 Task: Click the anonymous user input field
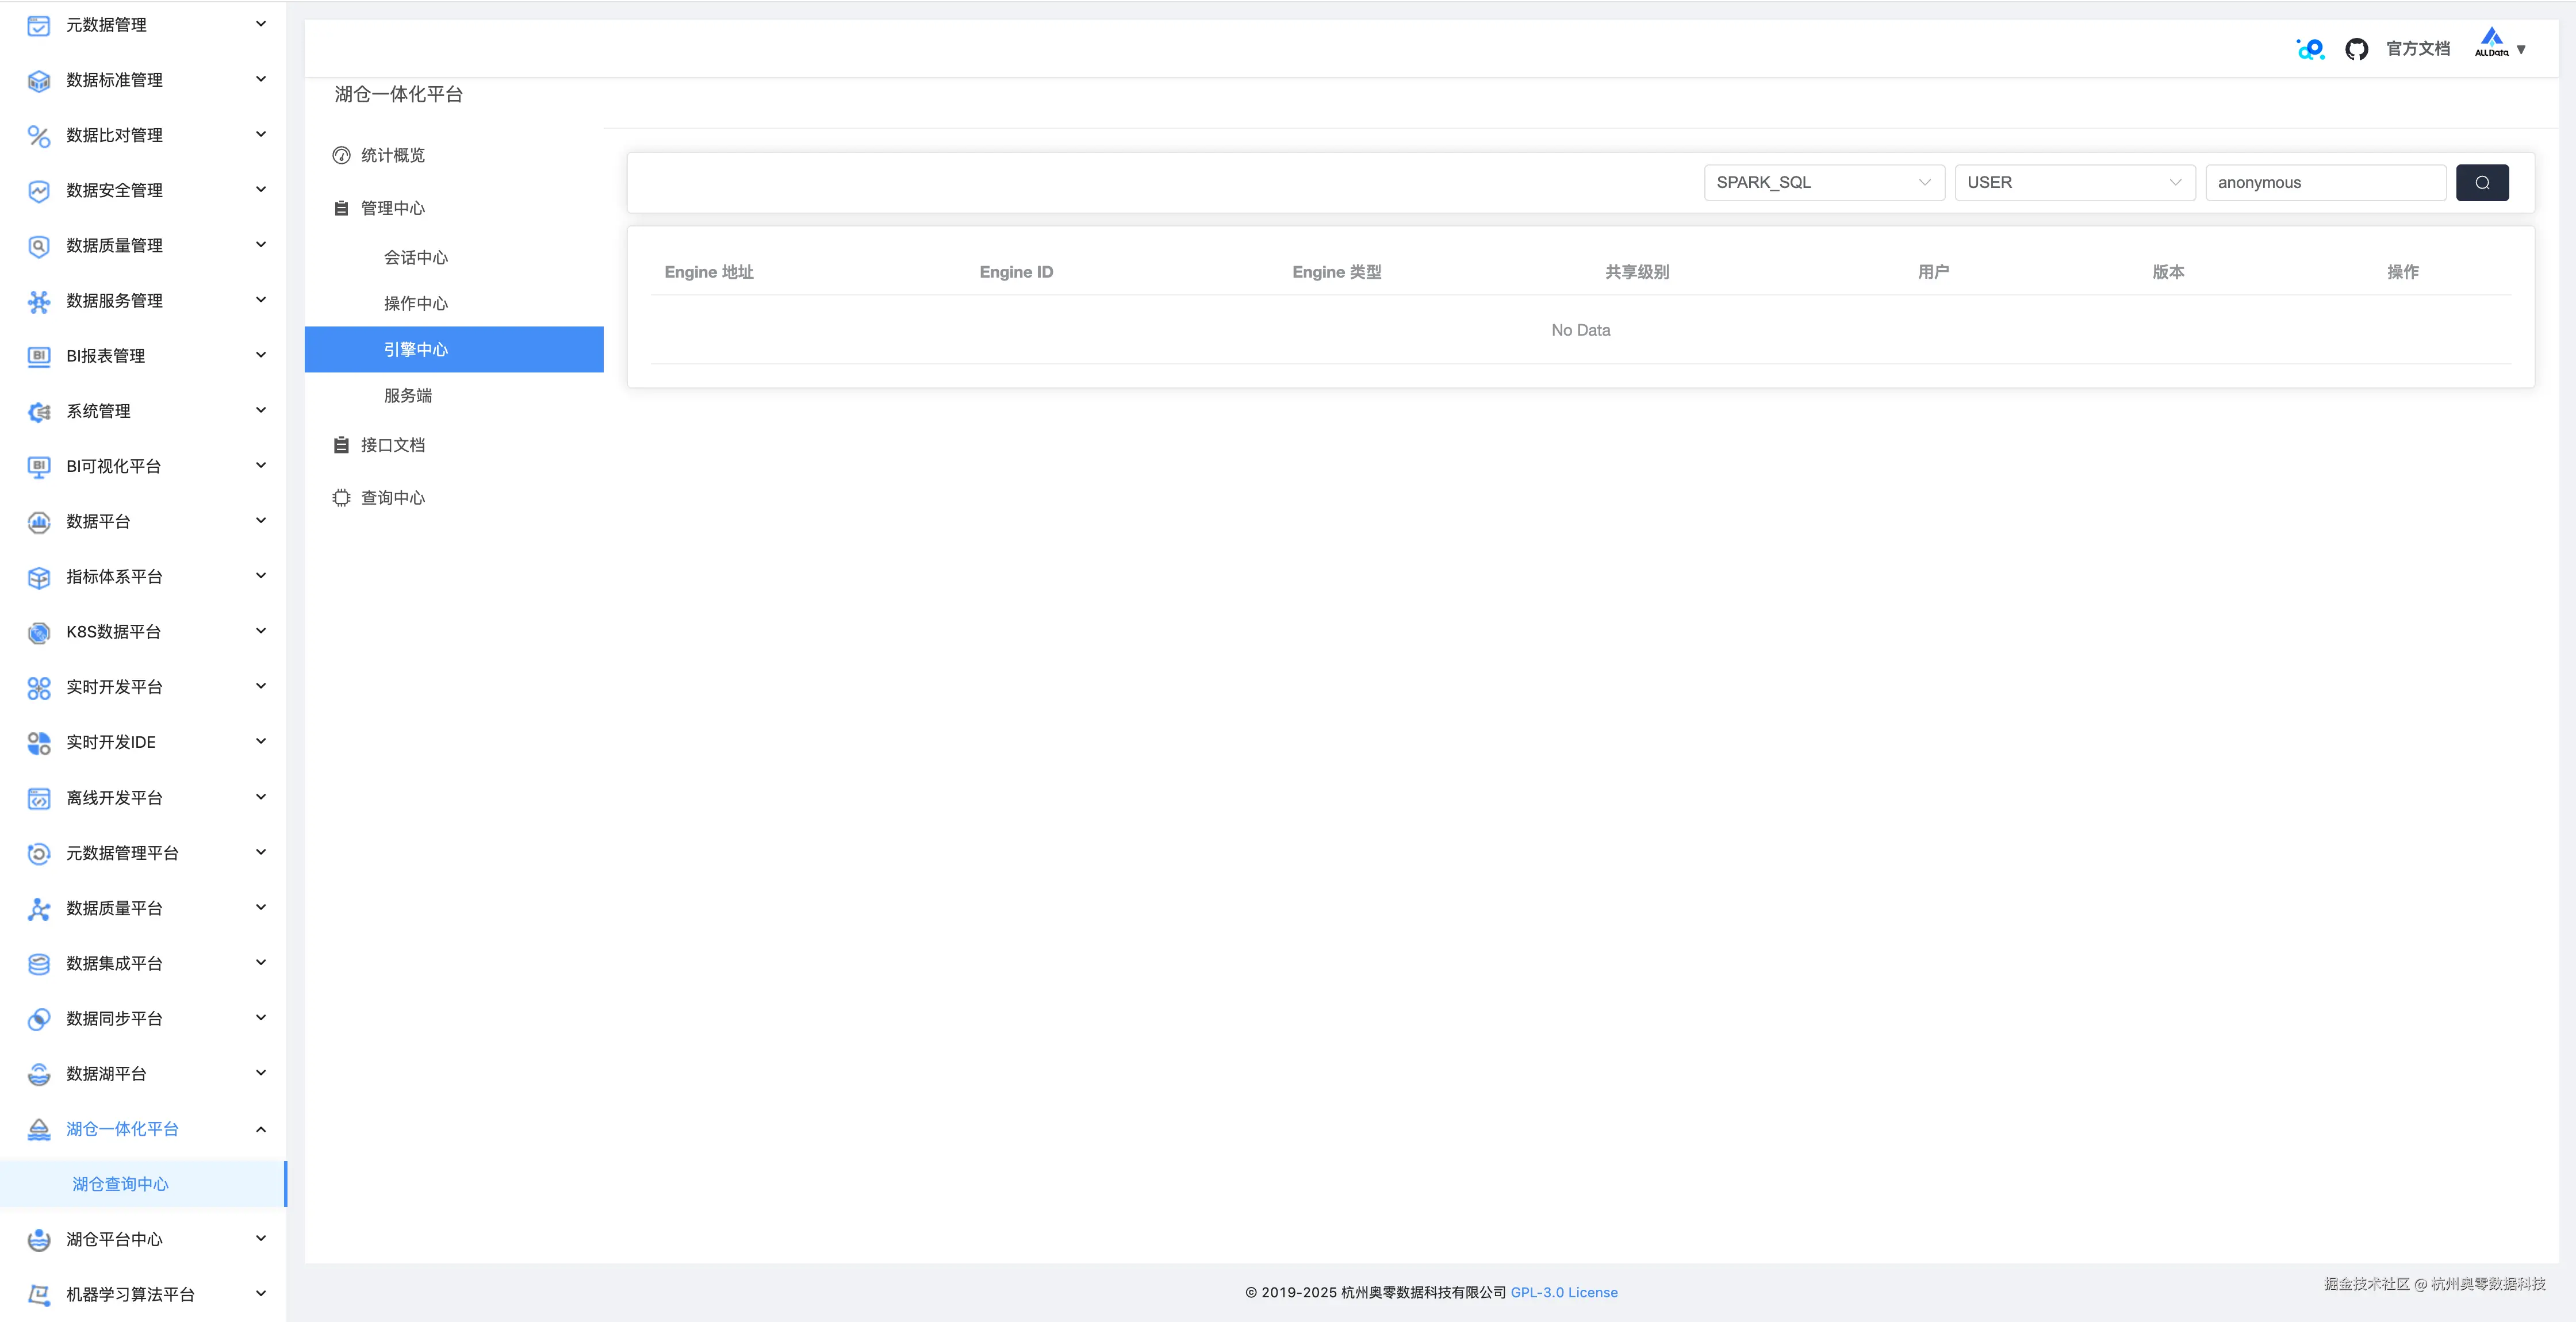pyautogui.click(x=2324, y=182)
